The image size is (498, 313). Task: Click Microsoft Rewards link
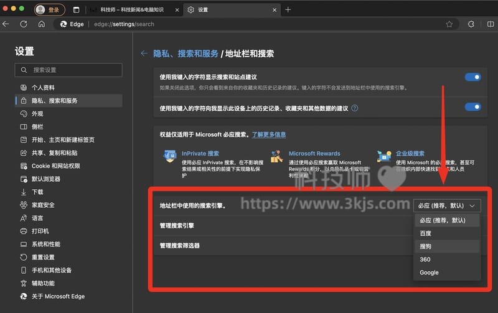[x=314, y=153]
